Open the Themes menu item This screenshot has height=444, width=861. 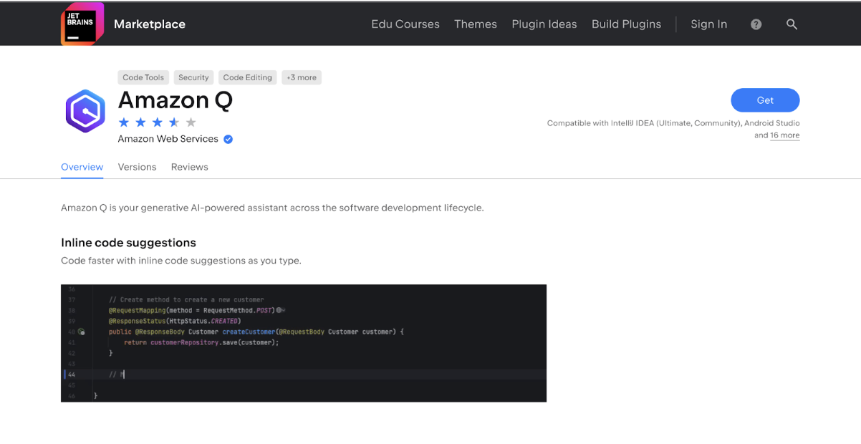point(475,24)
